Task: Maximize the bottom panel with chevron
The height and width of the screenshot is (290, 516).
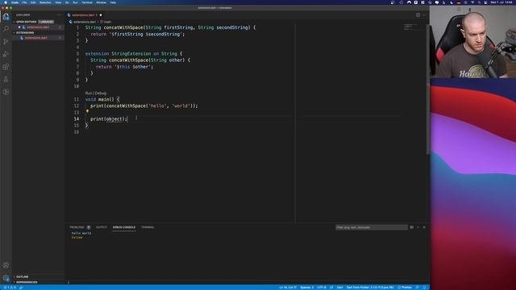Action: [418, 227]
